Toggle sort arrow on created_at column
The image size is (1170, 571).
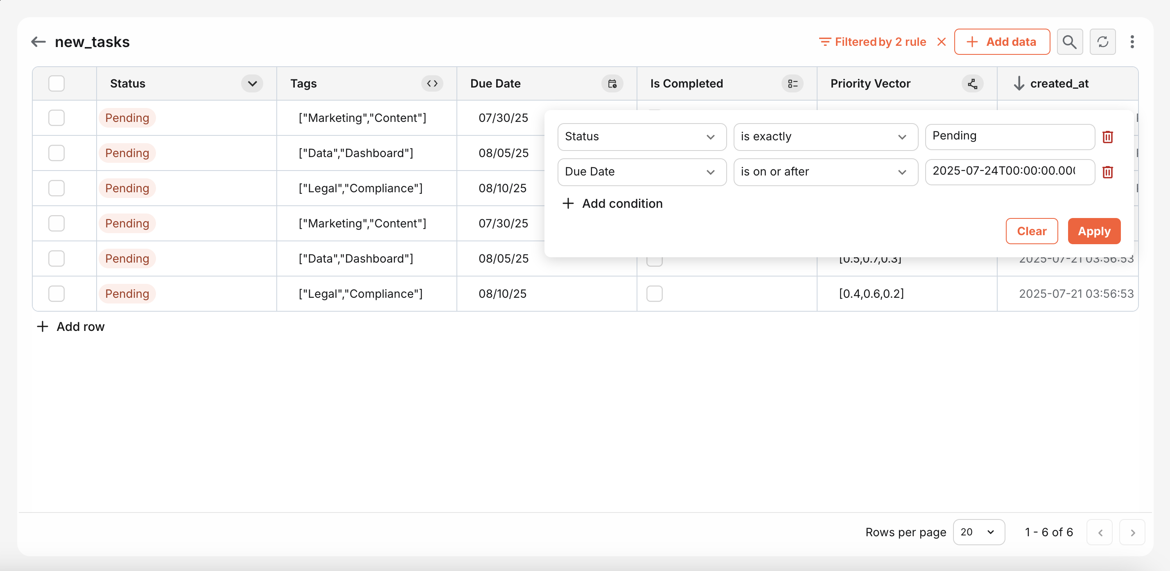coord(1019,83)
